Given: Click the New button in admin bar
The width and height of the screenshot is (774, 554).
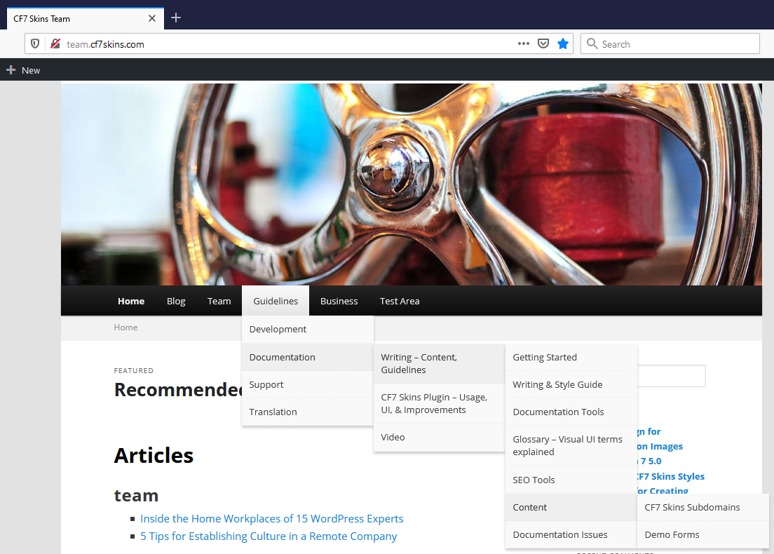Looking at the screenshot, I should click(x=24, y=70).
